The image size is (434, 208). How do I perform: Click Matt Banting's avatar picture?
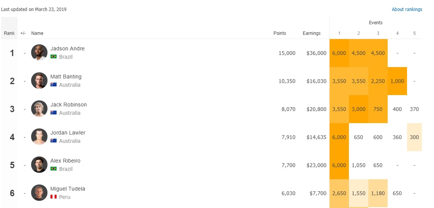coord(39,81)
